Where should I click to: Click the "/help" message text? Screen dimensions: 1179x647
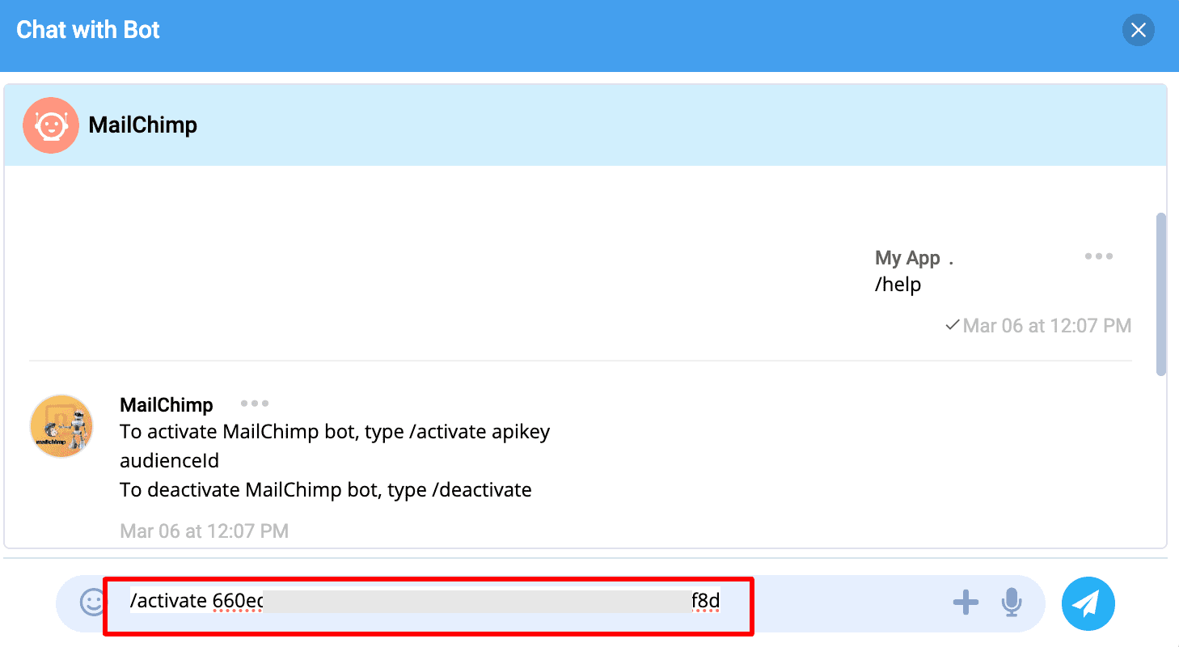[x=898, y=285]
